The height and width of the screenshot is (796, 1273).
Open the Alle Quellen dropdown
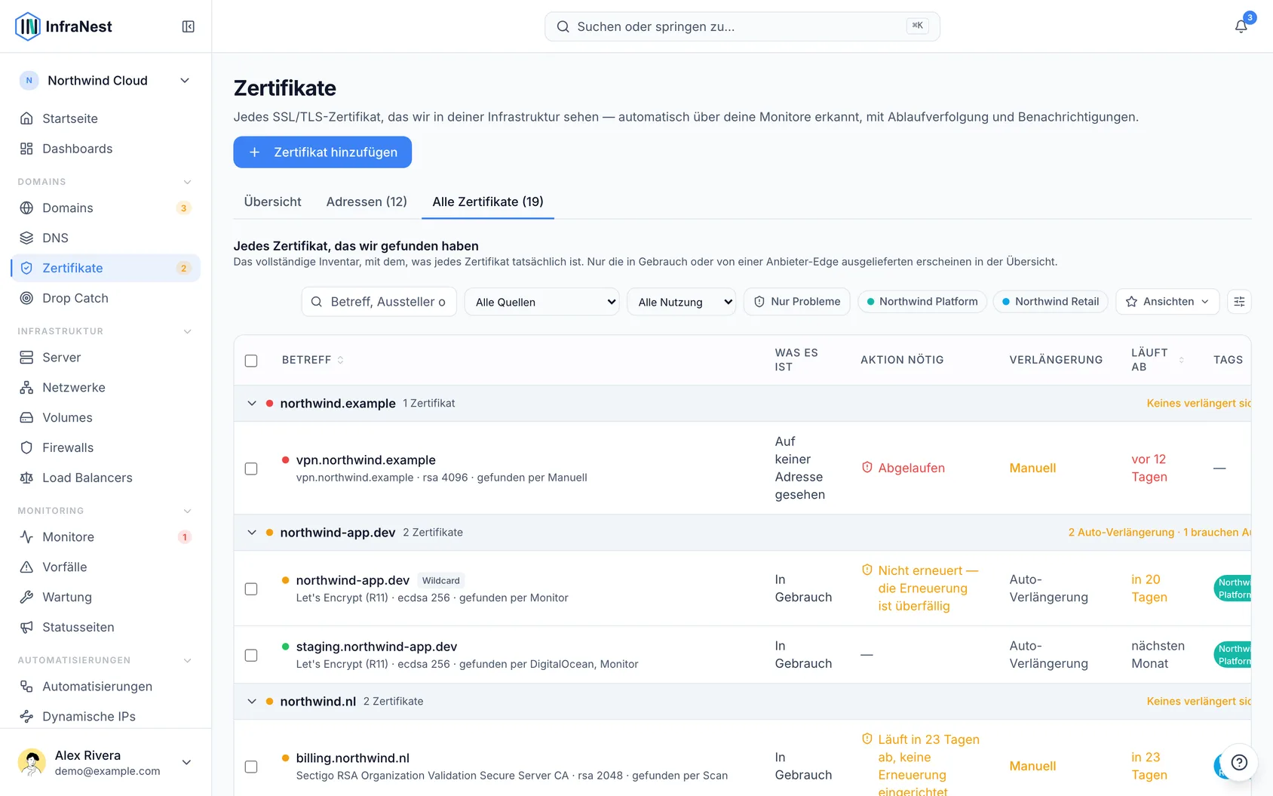[542, 302]
